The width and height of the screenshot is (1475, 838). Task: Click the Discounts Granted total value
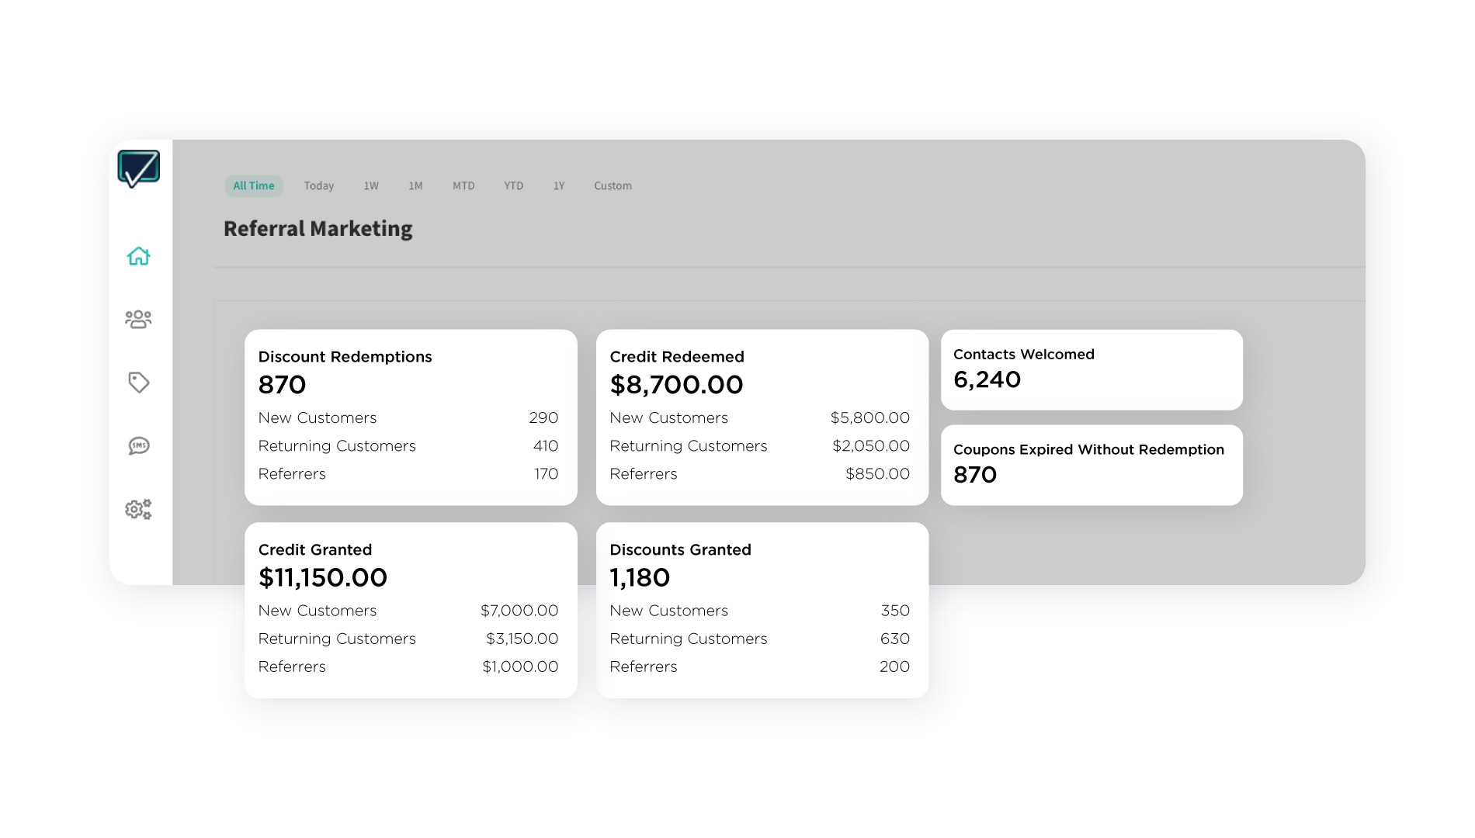click(x=640, y=577)
